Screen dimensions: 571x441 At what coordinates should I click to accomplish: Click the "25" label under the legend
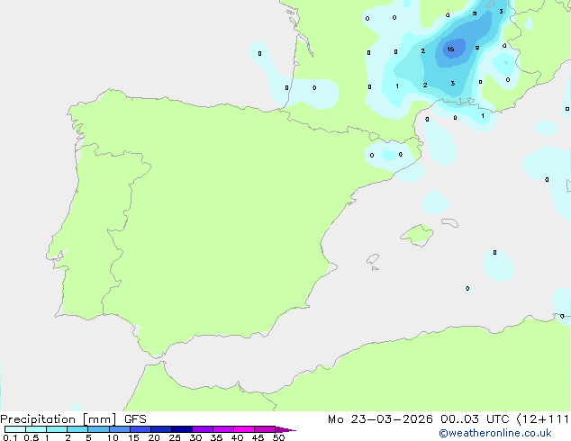(x=175, y=437)
